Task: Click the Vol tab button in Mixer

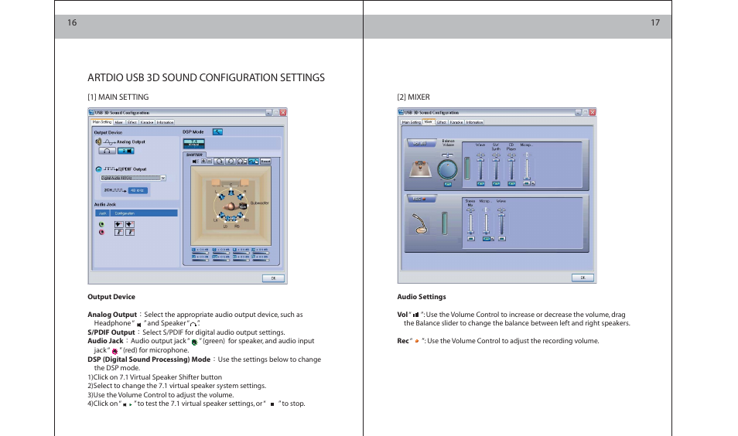Action: [420, 144]
